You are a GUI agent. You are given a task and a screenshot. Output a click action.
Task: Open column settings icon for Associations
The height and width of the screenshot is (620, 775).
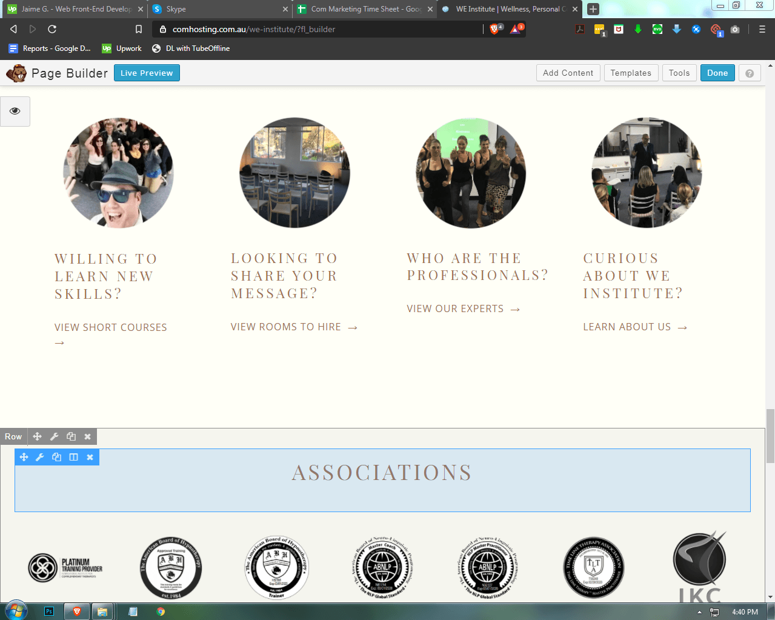pyautogui.click(x=73, y=457)
